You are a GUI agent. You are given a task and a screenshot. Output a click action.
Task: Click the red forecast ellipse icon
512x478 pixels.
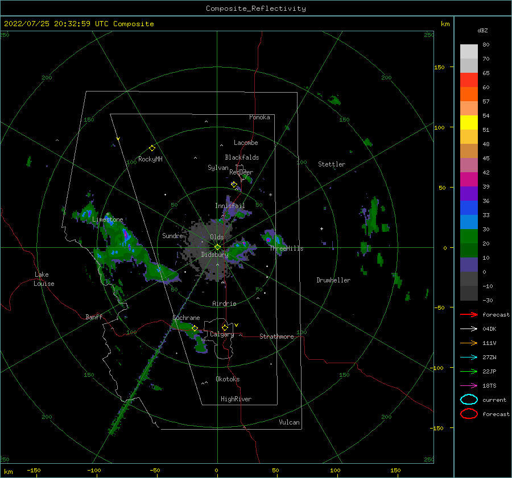469,414
